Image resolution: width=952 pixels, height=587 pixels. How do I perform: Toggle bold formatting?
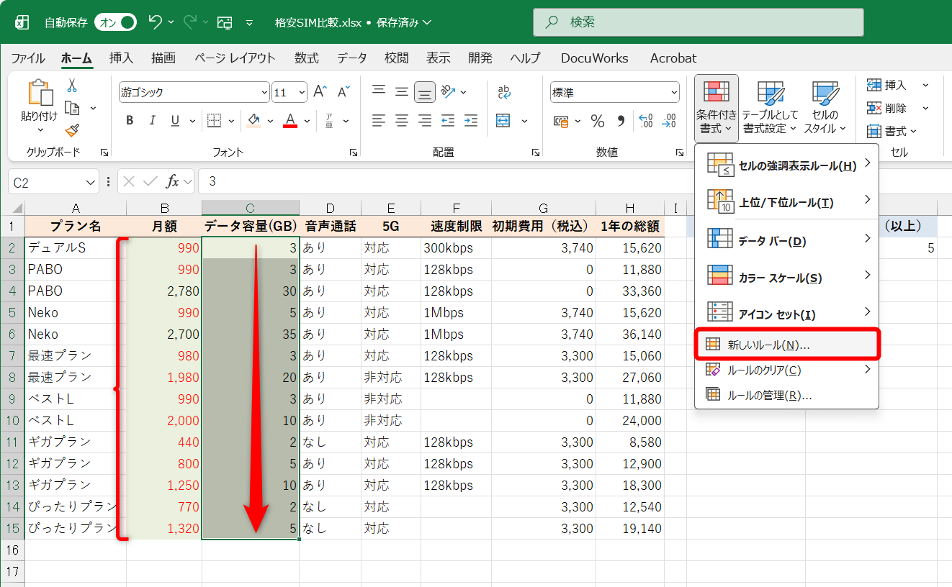click(129, 120)
